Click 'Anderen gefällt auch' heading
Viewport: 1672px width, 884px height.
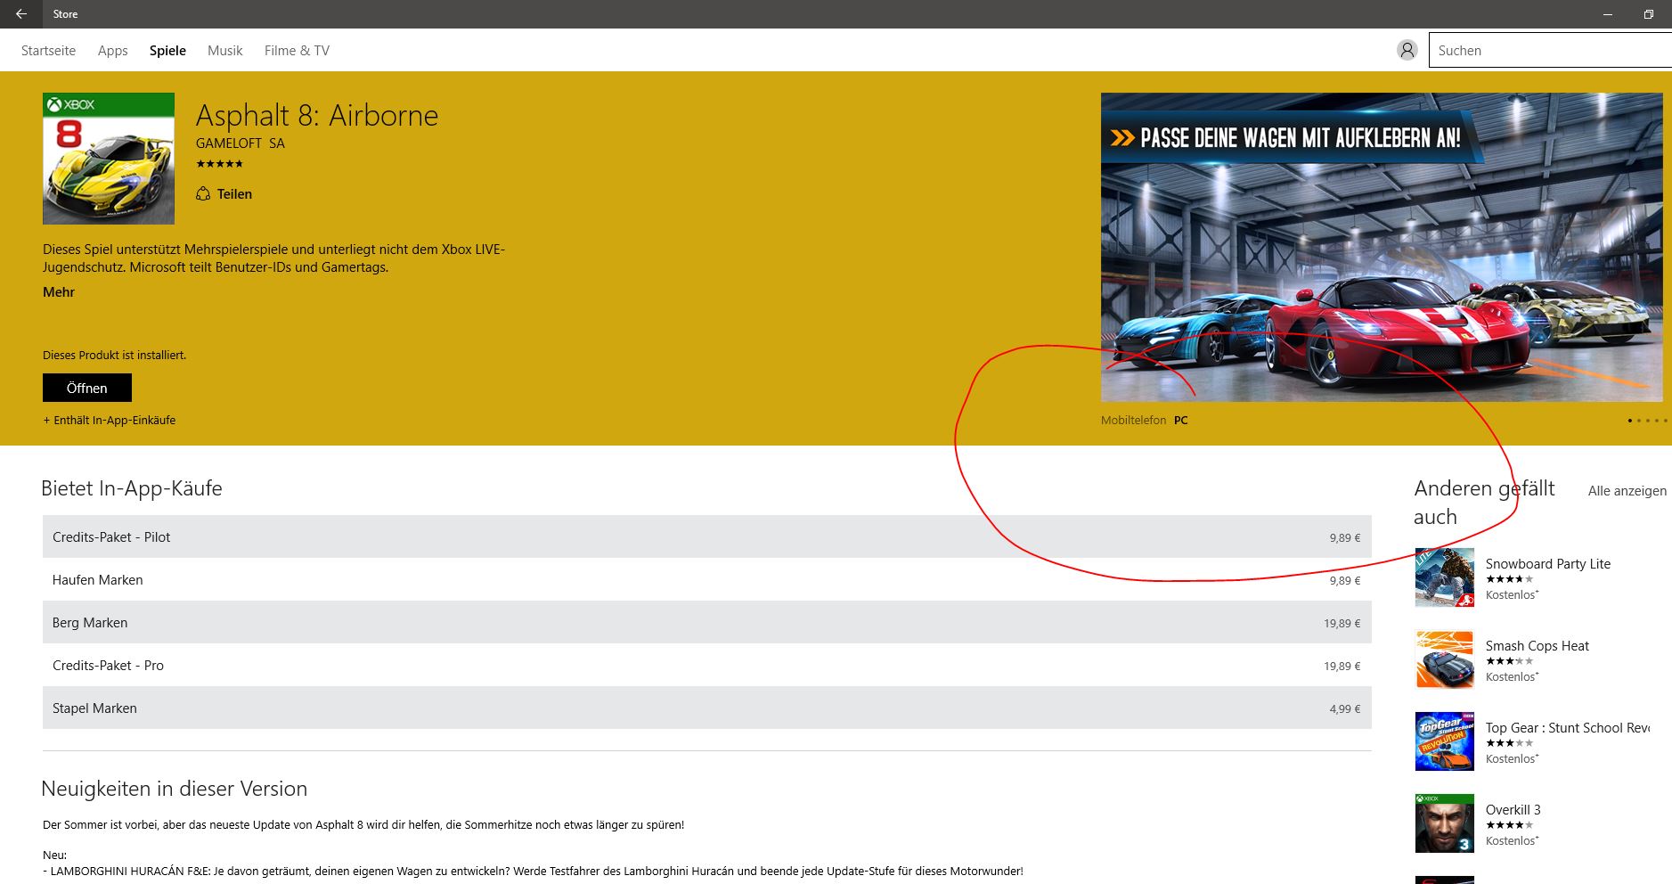coord(1484,503)
